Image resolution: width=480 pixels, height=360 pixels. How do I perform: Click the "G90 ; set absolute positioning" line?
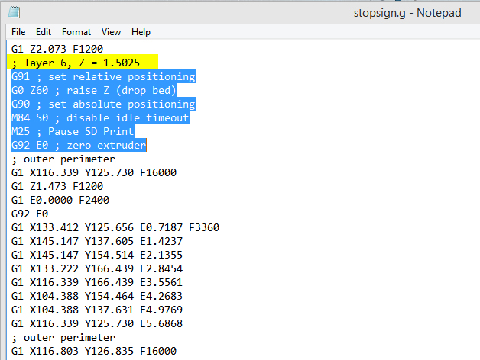pos(103,104)
